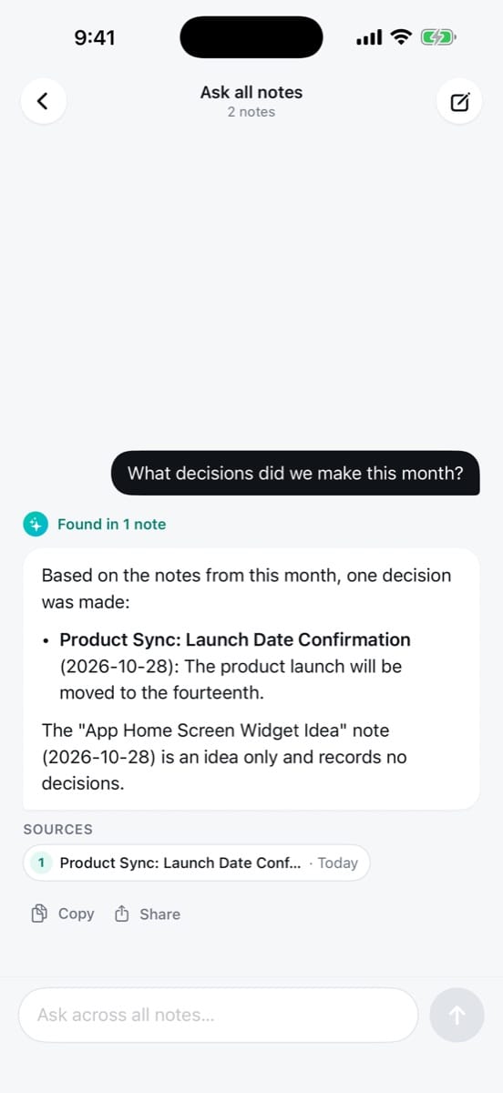Tap the teal sparkle AI icon
The height and width of the screenshot is (1093, 503).
coord(36,524)
